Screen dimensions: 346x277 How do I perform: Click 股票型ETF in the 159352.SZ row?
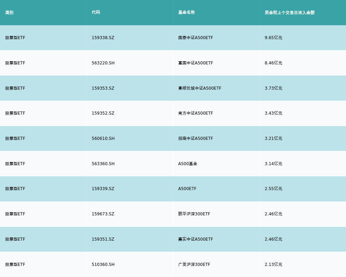coord(15,113)
